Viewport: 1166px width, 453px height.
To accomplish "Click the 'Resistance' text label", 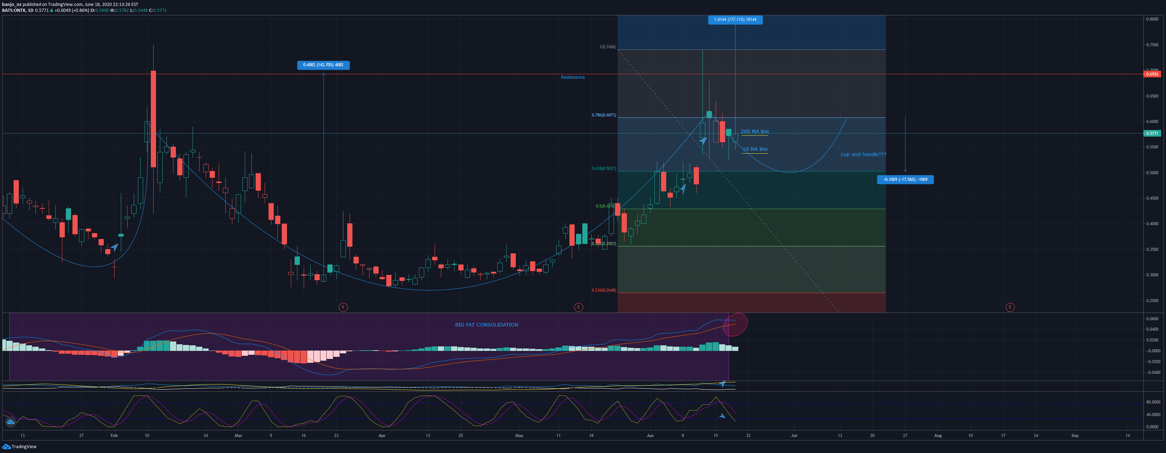I will click(x=573, y=77).
